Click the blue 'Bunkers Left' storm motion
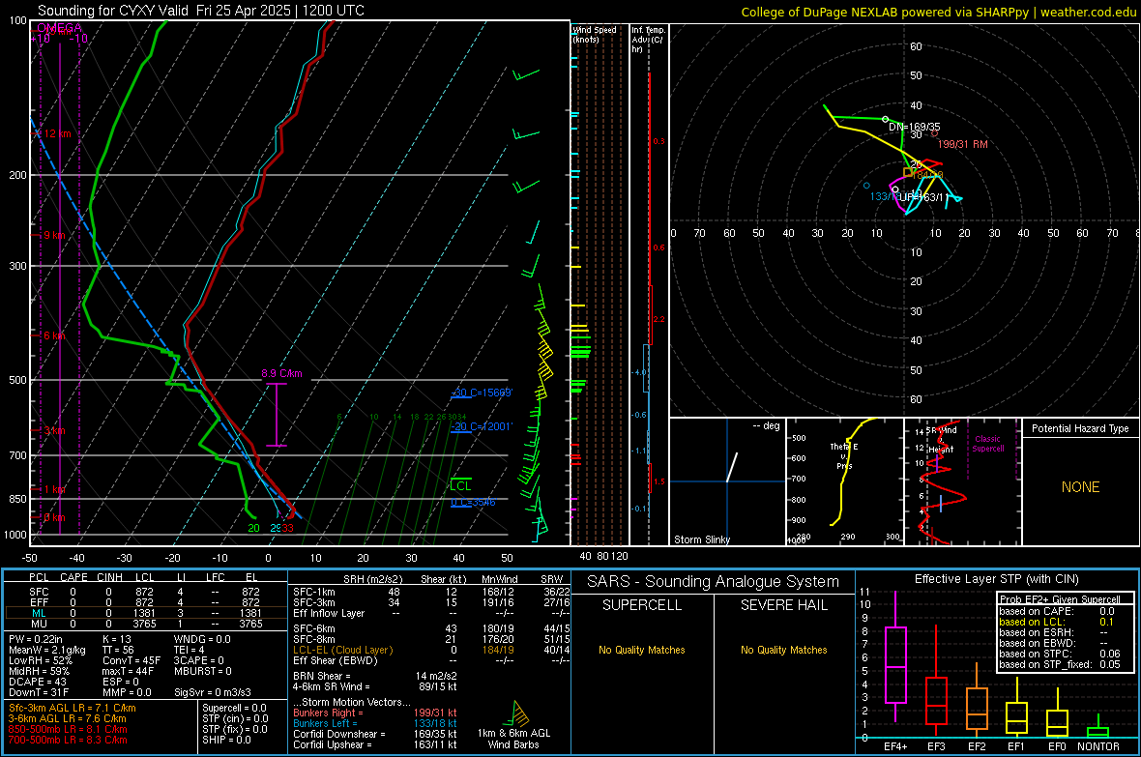Screen dimensions: 1141x757 [375, 723]
